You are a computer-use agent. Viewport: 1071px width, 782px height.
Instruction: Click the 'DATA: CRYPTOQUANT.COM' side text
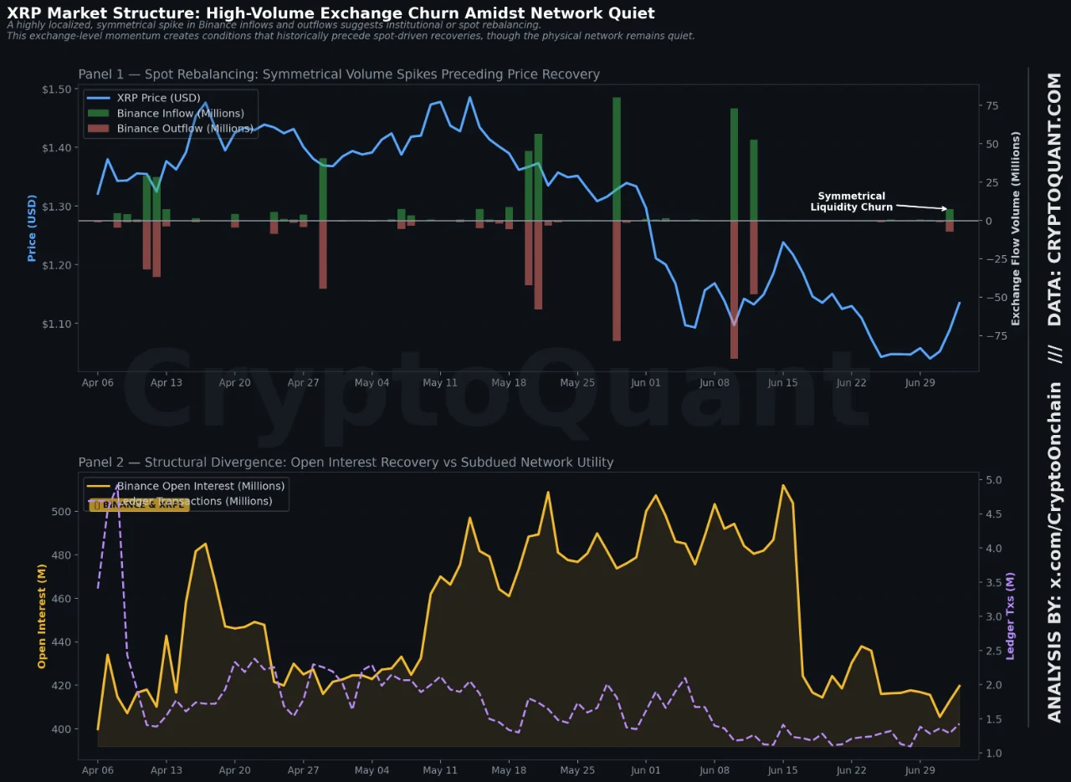point(1055,199)
